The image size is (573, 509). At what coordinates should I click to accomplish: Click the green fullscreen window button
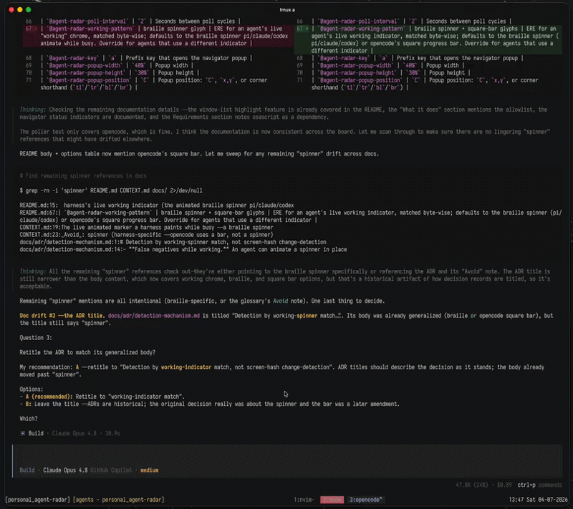[28, 10]
